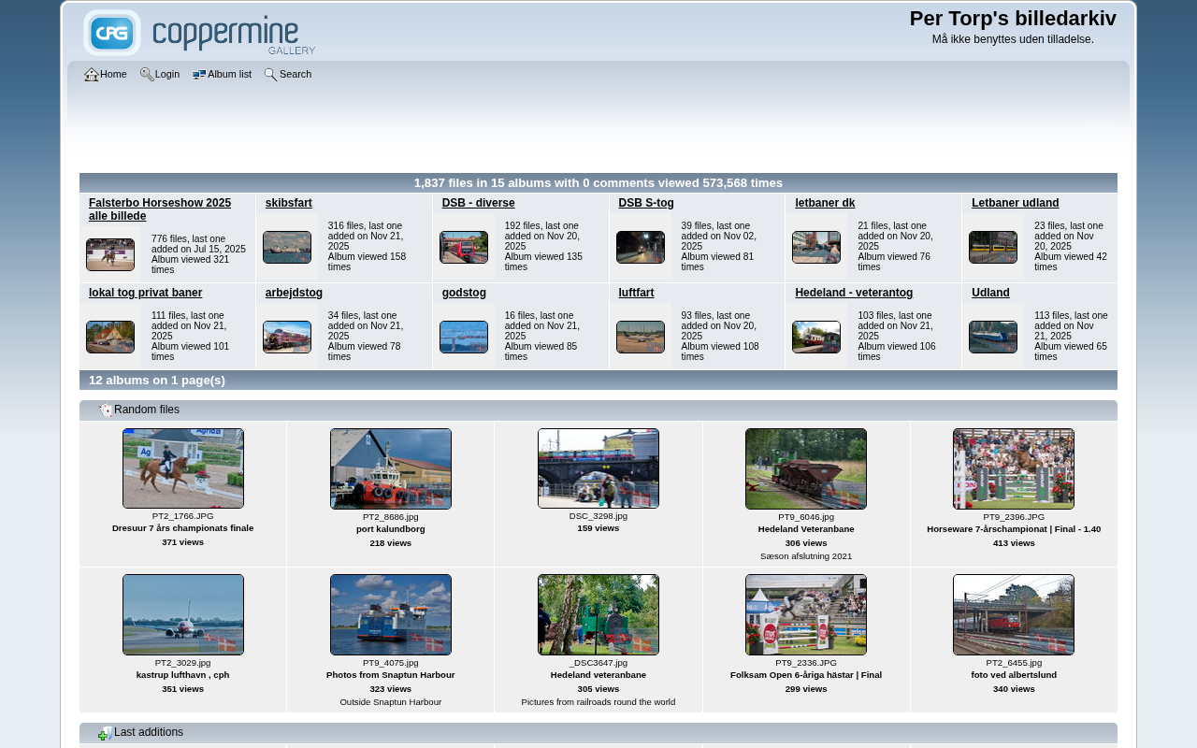
Task: Click the Login key icon
Action: click(x=147, y=75)
